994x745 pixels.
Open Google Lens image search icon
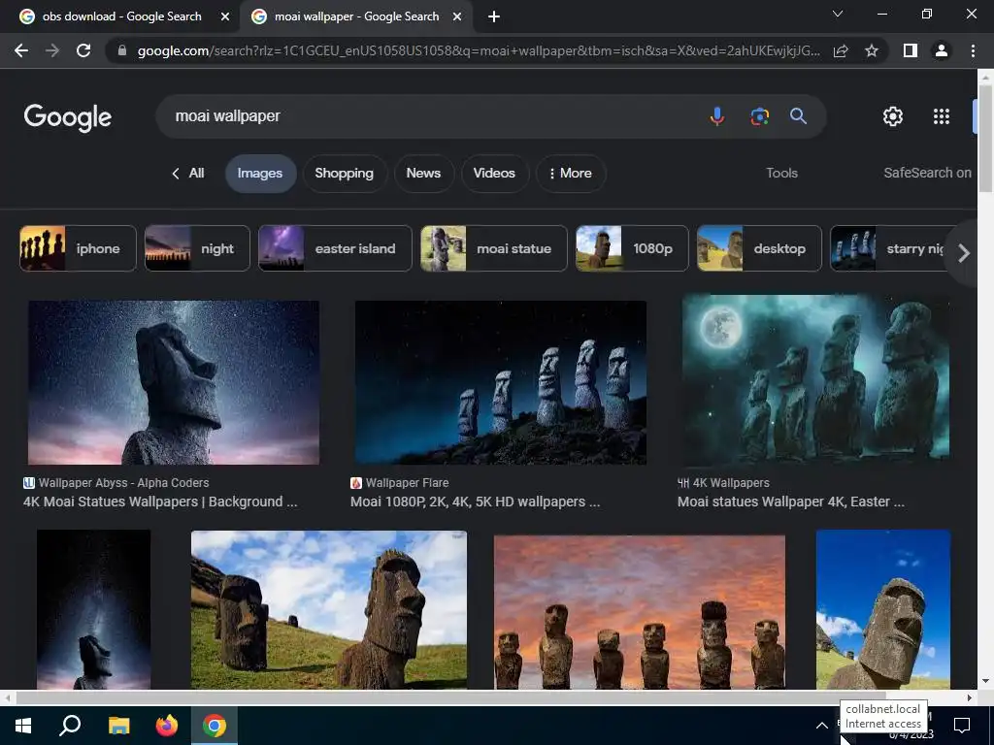coord(759,116)
